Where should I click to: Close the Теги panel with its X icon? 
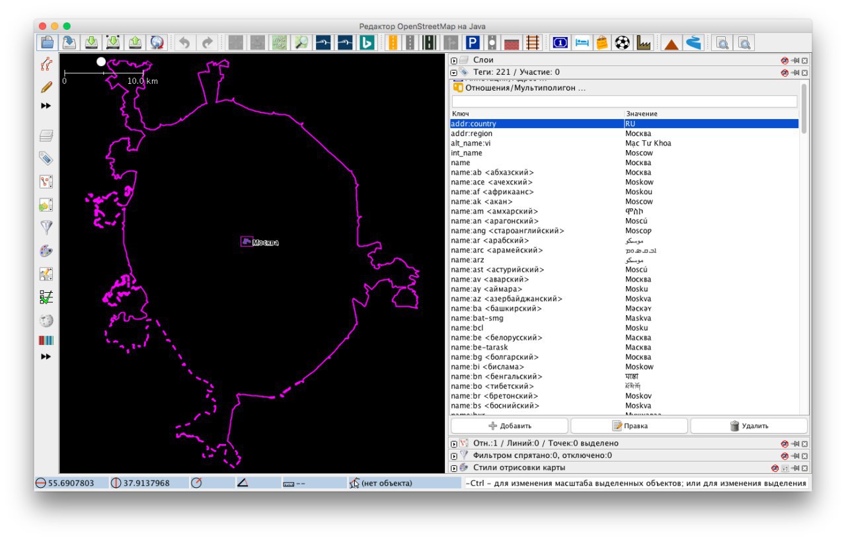click(x=804, y=72)
